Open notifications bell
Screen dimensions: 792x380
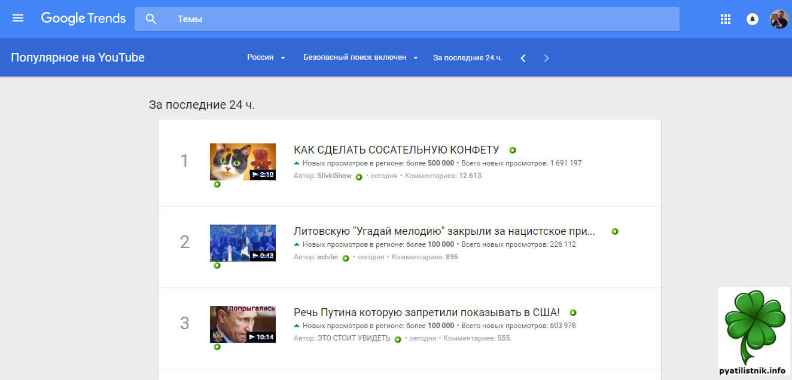pyautogui.click(x=753, y=19)
